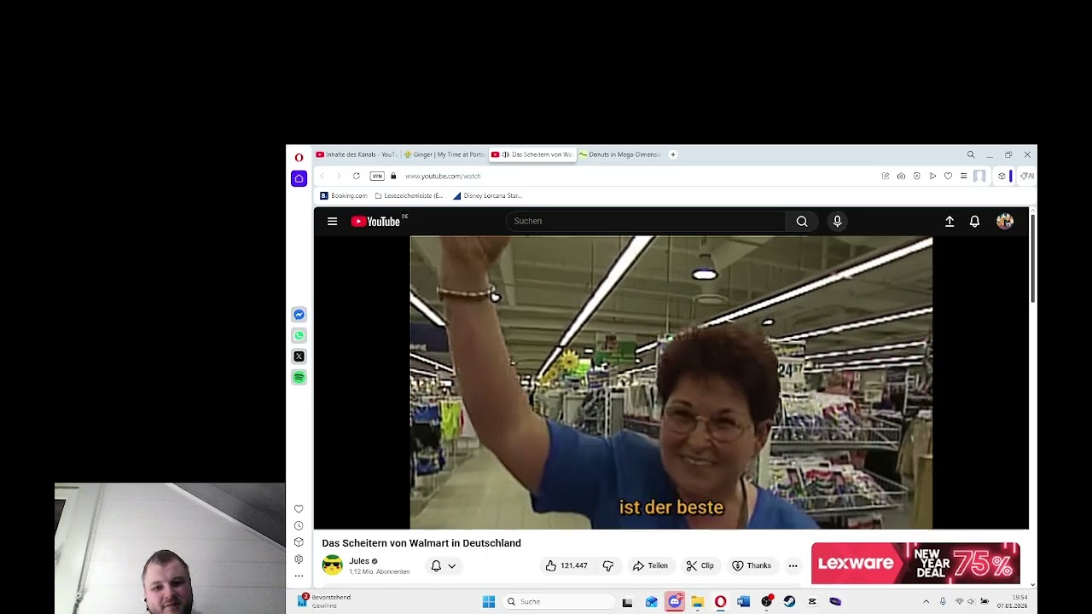Open Jules channel avatar
This screenshot has height=614, width=1092.
coord(332,565)
